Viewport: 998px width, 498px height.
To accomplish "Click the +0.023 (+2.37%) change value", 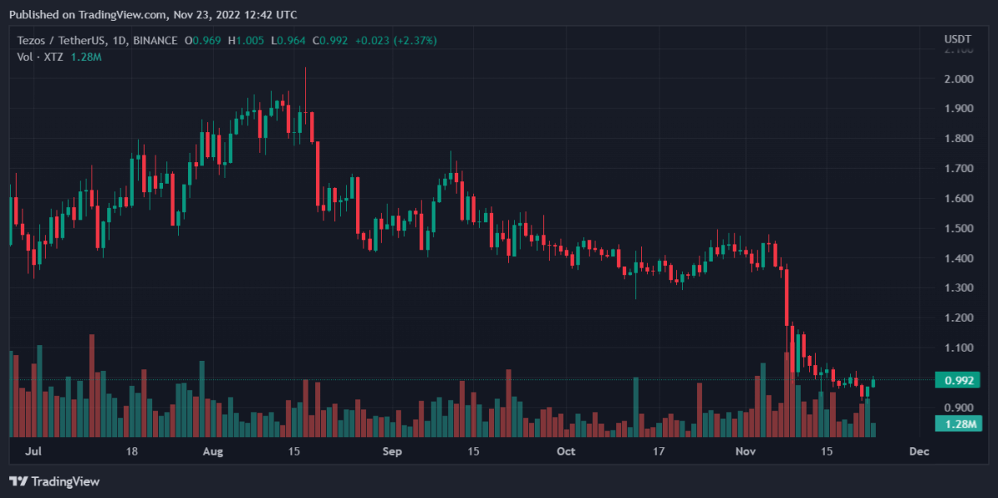I will click(396, 40).
